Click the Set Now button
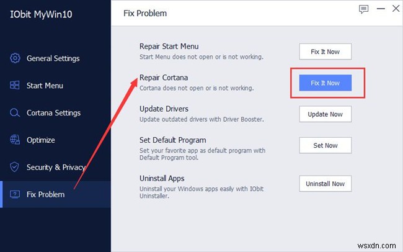The height and width of the screenshot is (252, 403). coord(325,145)
